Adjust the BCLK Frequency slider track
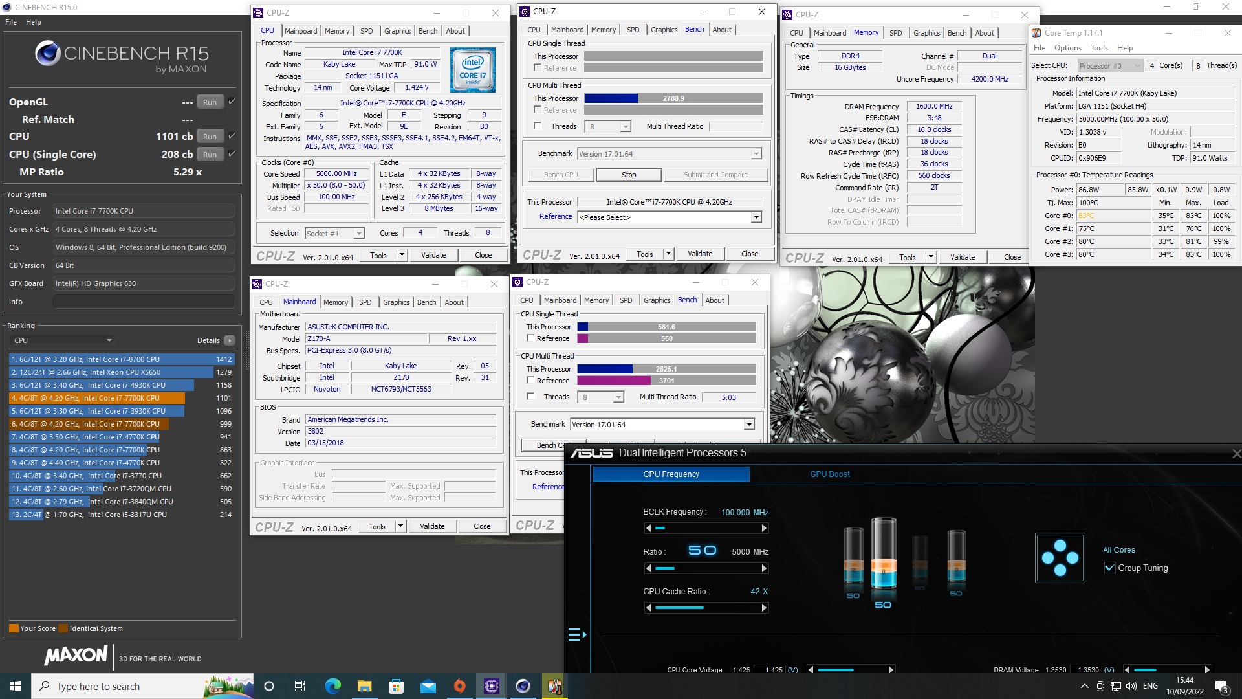The width and height of the screenshot is (1242, 699). click(706, 529)
